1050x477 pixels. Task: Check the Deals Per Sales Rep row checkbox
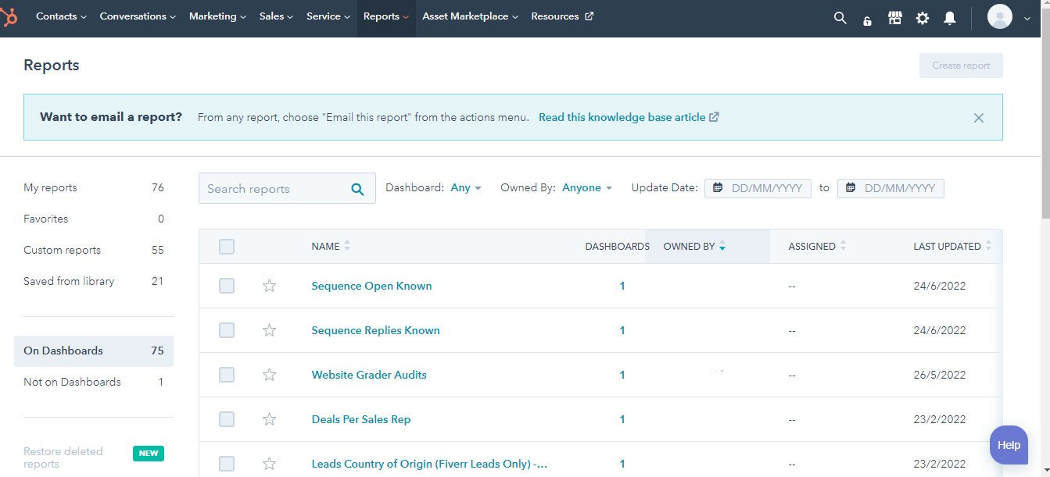(x=227, y=419)
